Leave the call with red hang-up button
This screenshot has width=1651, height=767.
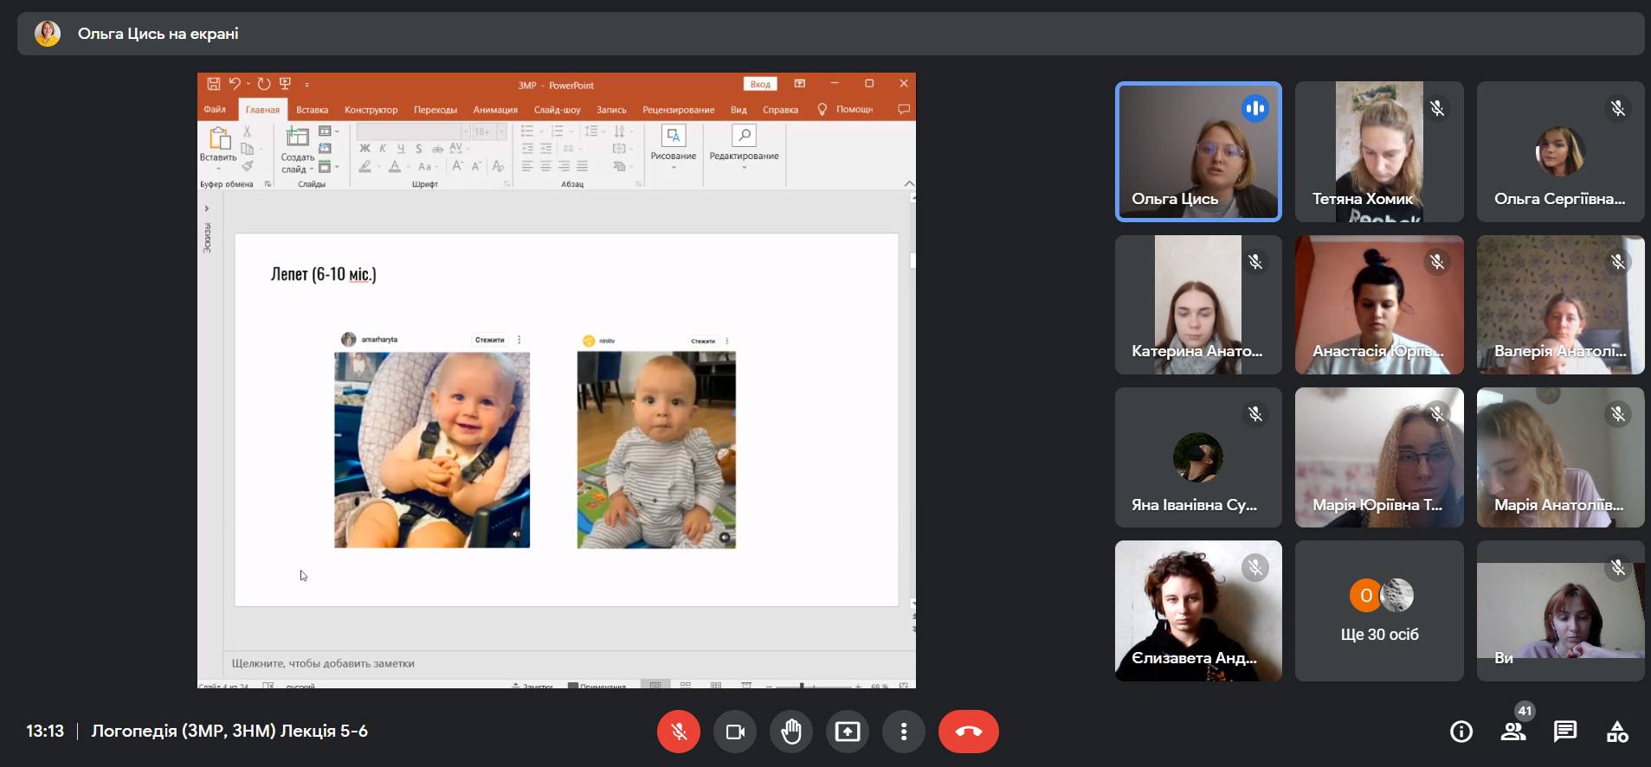click(968, 732)
